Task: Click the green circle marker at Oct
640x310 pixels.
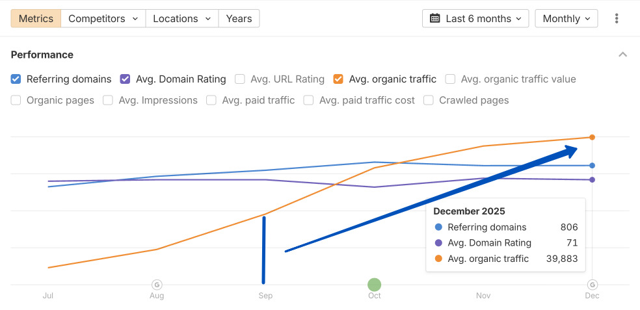Action: pos(374,284)
